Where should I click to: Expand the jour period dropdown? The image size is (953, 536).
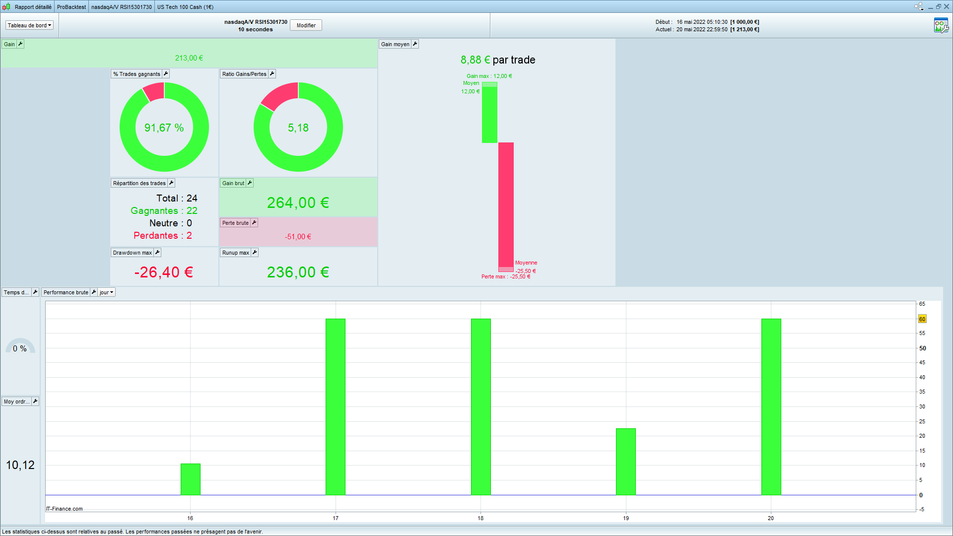[x=106, y=292]
